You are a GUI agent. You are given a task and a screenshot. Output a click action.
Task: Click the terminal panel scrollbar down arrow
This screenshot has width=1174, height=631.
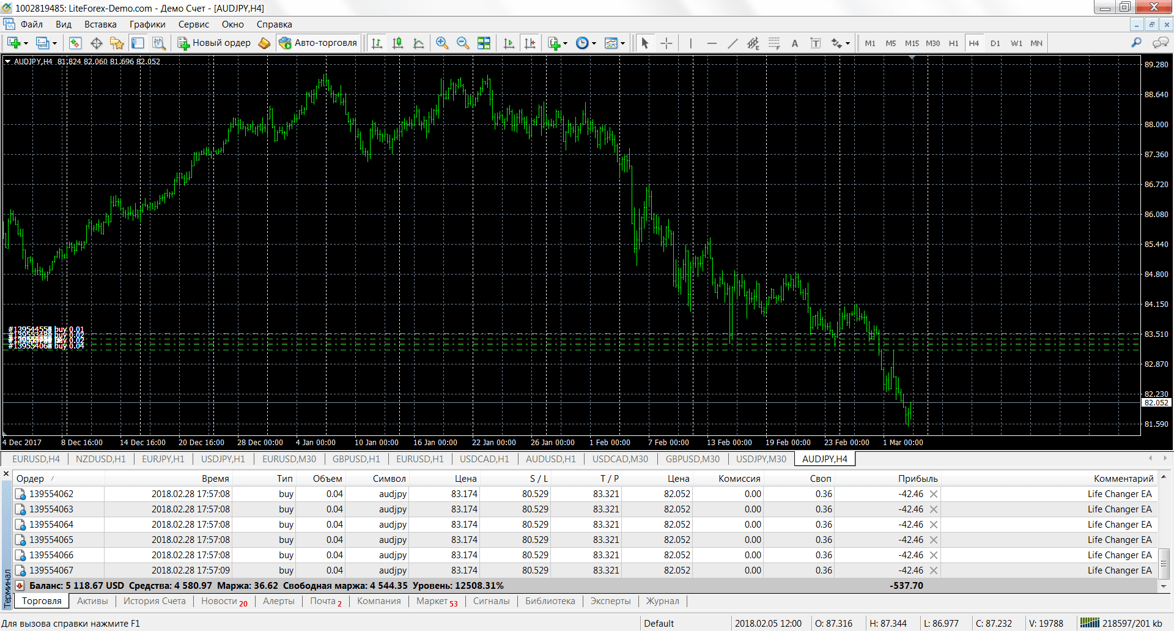point(1164,586)
